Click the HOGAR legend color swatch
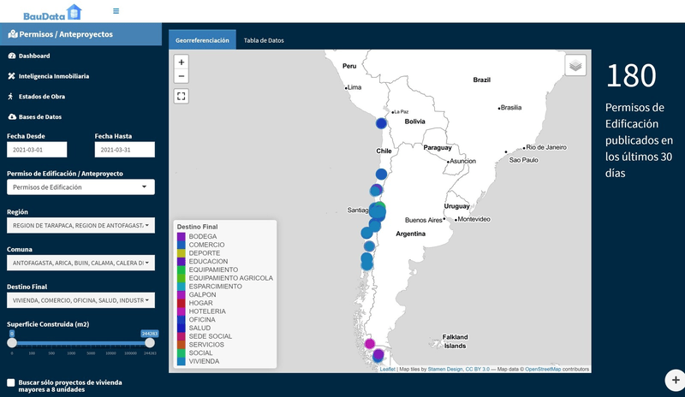This screenshot has width=685, height=397. tap(181, 303)
